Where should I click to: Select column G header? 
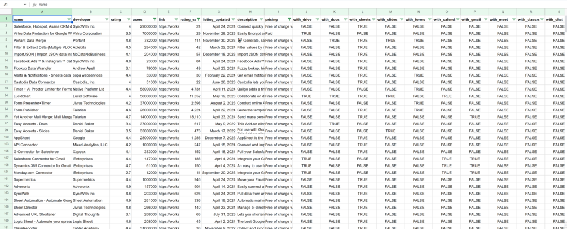[219, 12]
